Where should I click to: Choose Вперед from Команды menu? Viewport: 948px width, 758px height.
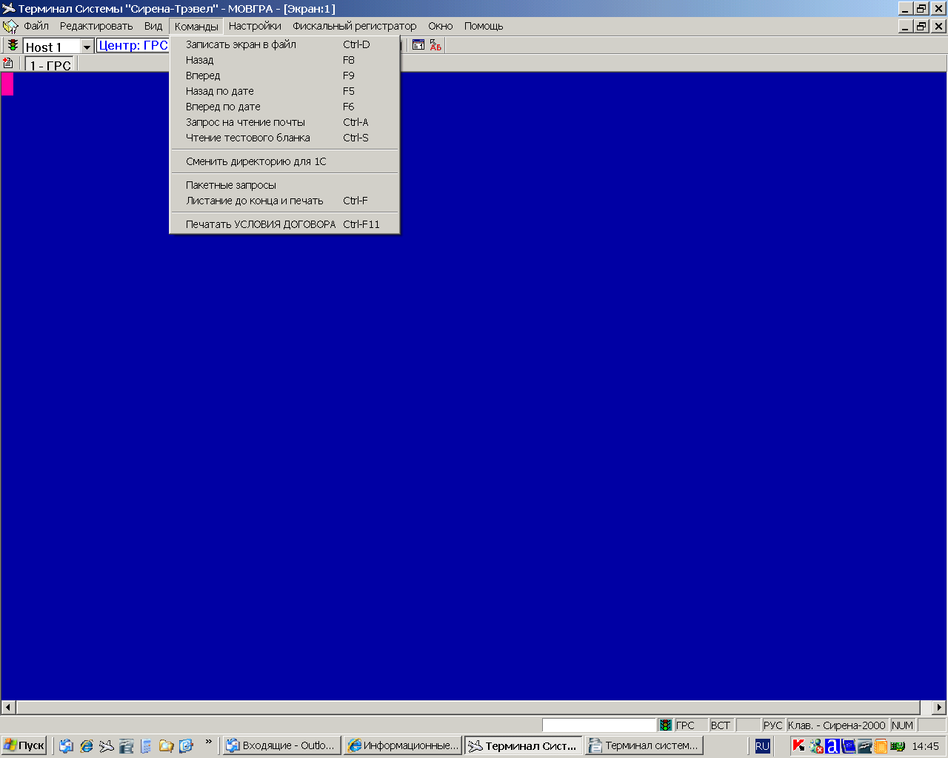pyautogui.click(x=285, y=76)
